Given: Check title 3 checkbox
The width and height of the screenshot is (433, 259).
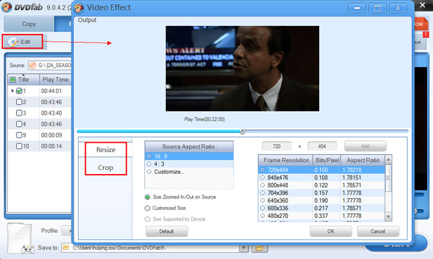Looking at the screenshot, I should tap(19, 113).
